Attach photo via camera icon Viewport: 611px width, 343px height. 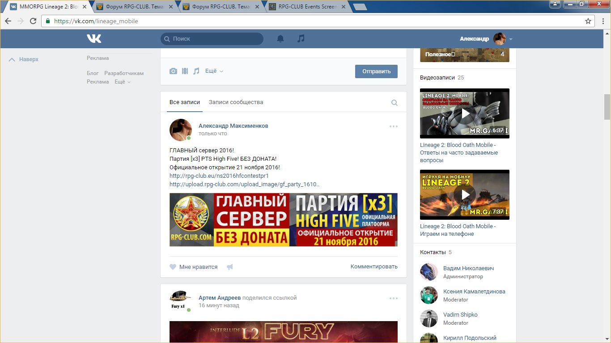click(x=173, y=71)
